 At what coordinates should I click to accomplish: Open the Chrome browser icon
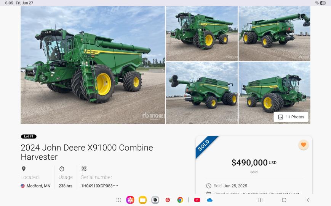coord(180,200)
